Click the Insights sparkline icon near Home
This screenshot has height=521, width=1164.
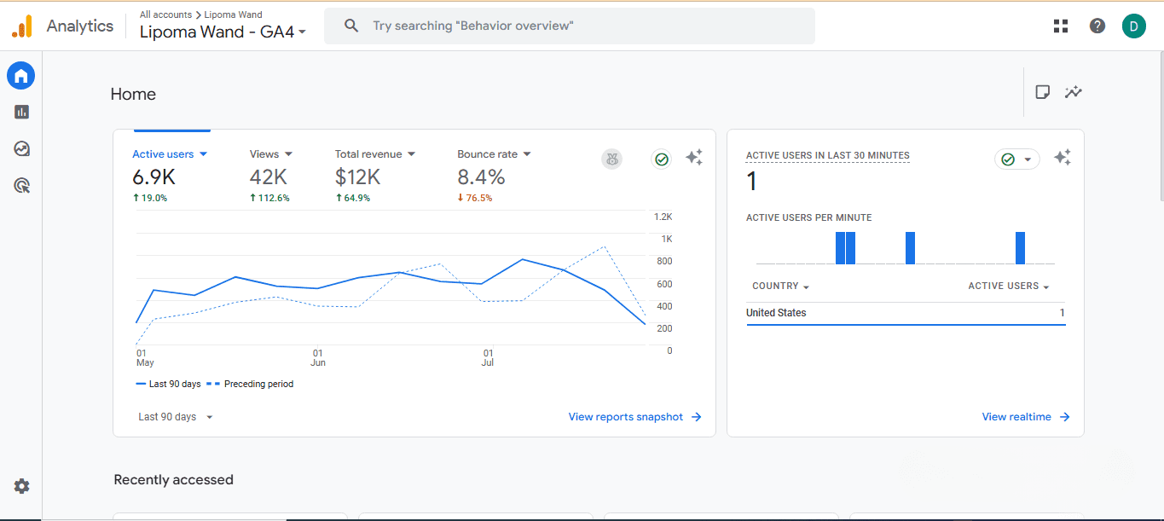tap(1074, 92)
